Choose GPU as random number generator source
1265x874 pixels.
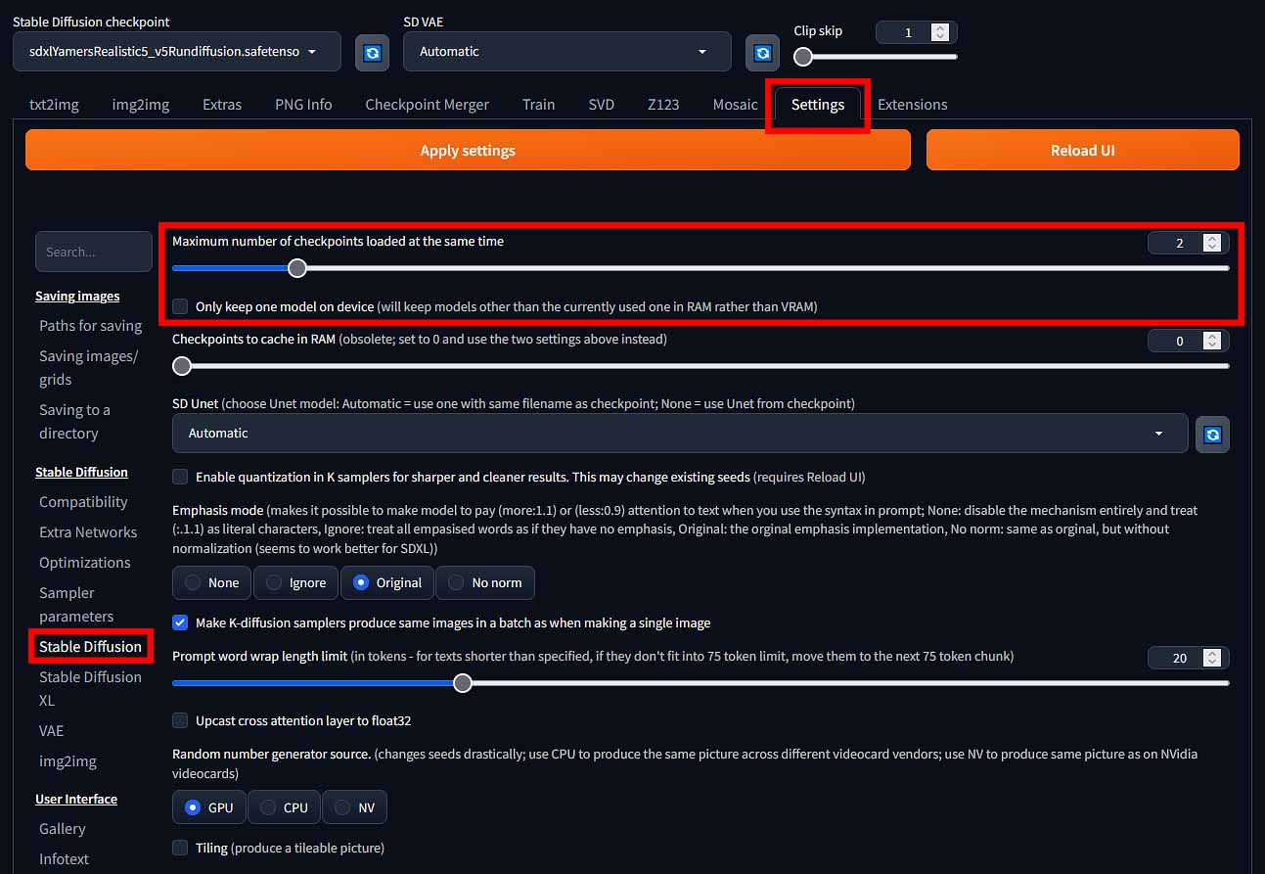click(209, 807)
